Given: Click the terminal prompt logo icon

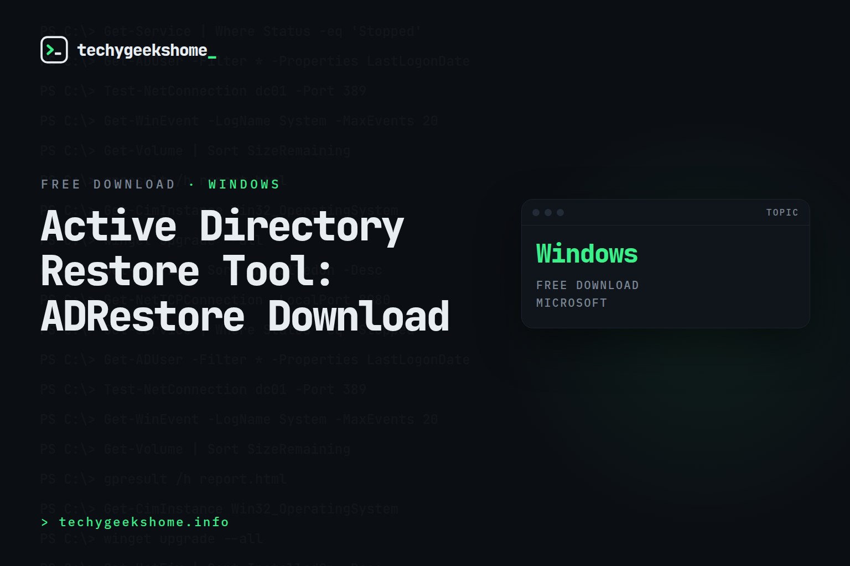Looking at the screenshot, I should (x=54, y=50).
